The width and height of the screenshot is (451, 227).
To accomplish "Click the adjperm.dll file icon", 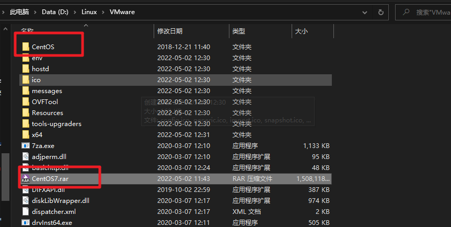I will (x=26, y=156).
